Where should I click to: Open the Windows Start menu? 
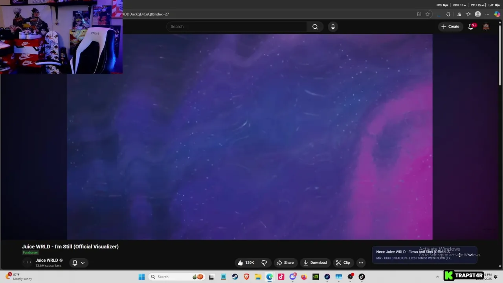[141, 277]
